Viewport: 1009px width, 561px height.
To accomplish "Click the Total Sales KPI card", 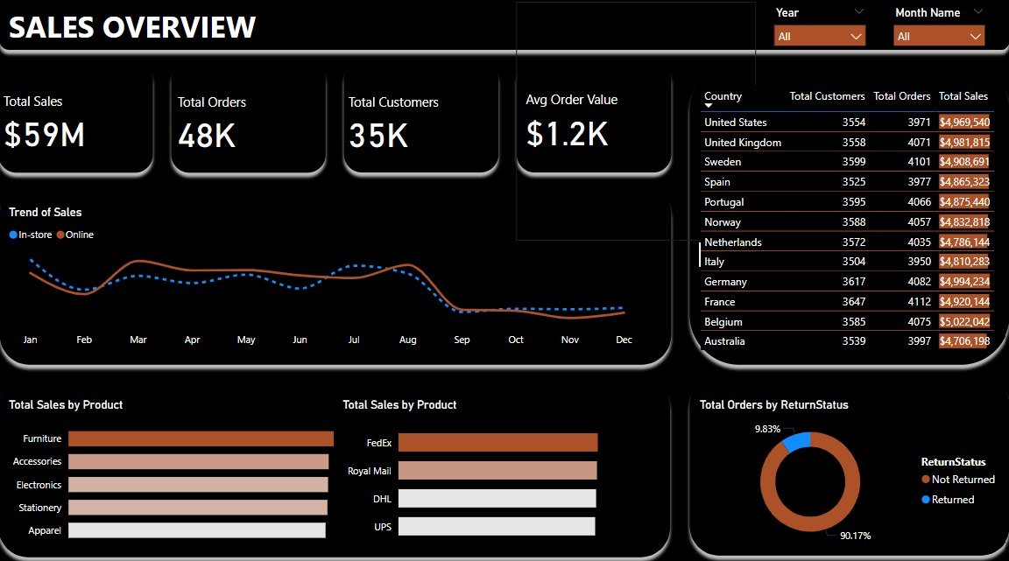I will pos(74,123).
